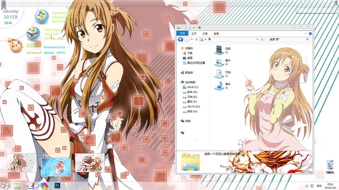Screen dimensions: 339x190
Task: Expand the ribbon using the chevron arrow
Action: click(x=305, y=33)
